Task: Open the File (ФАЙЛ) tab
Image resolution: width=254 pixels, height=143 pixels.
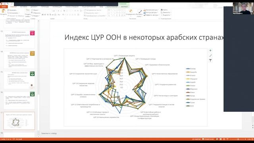Action: [x=4, y=7]
